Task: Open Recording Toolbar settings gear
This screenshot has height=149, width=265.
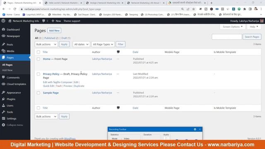Action: (195, 129)
